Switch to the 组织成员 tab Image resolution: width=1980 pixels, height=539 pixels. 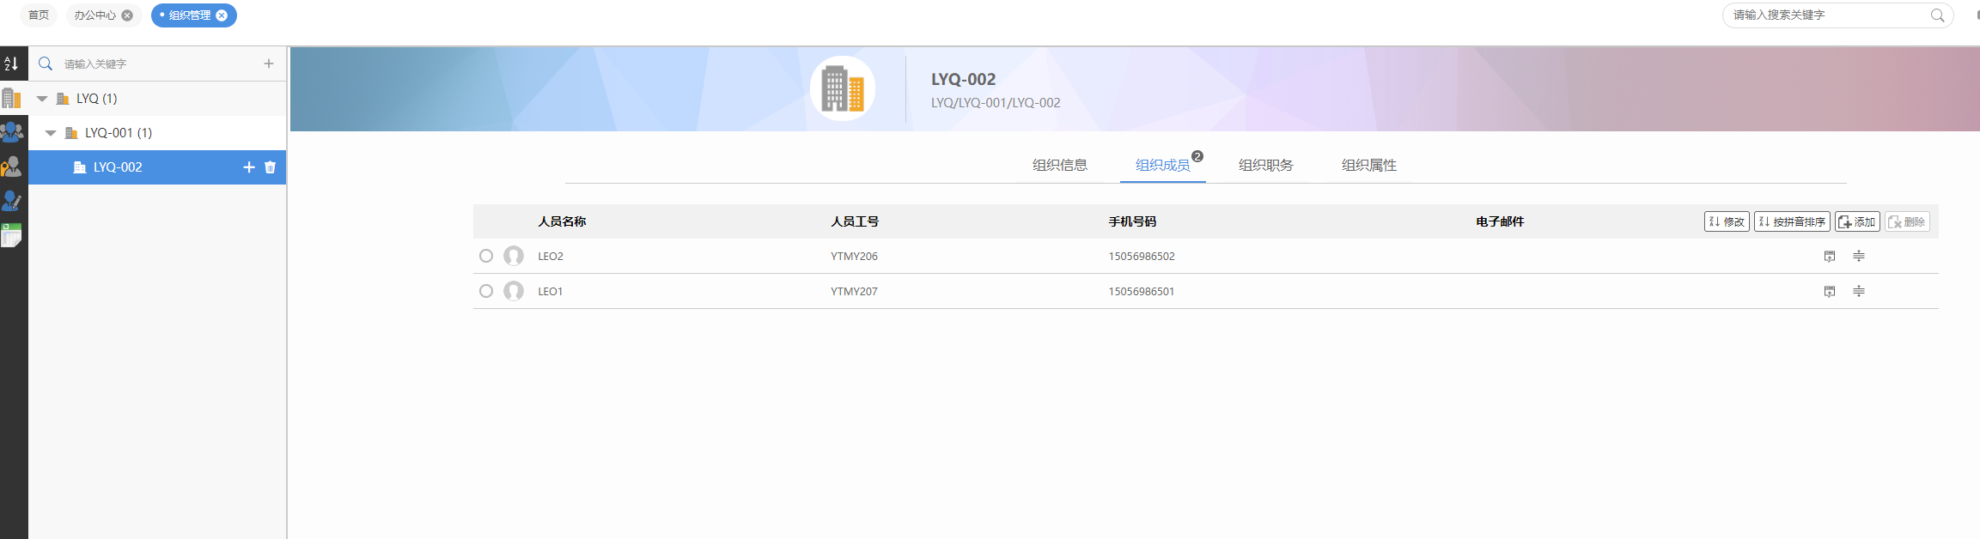coord(1163,165)
